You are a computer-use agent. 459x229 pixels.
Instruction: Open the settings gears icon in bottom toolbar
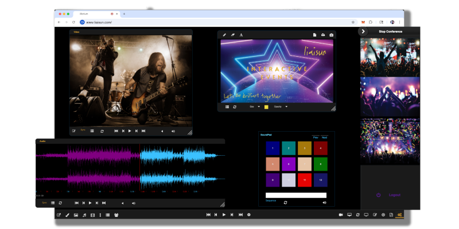[x=400, y=215]
